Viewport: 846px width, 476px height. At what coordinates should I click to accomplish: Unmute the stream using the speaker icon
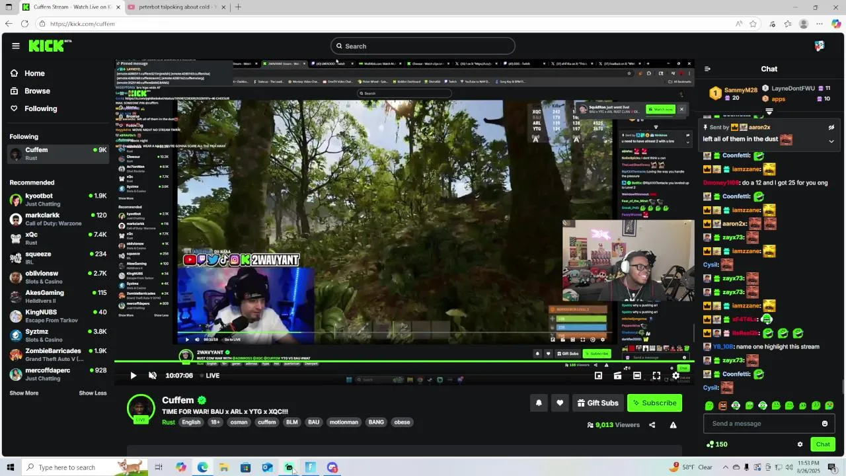point(153,376)
